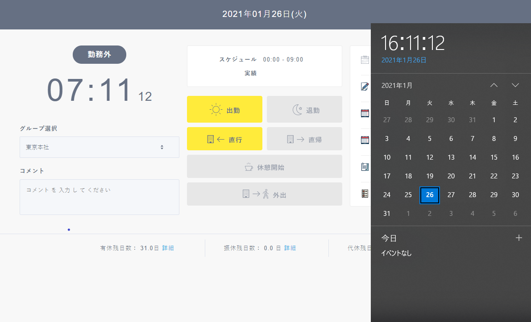Click the 出勤 clock-in button
Screen dimensions: 531x322
point(224,110)
